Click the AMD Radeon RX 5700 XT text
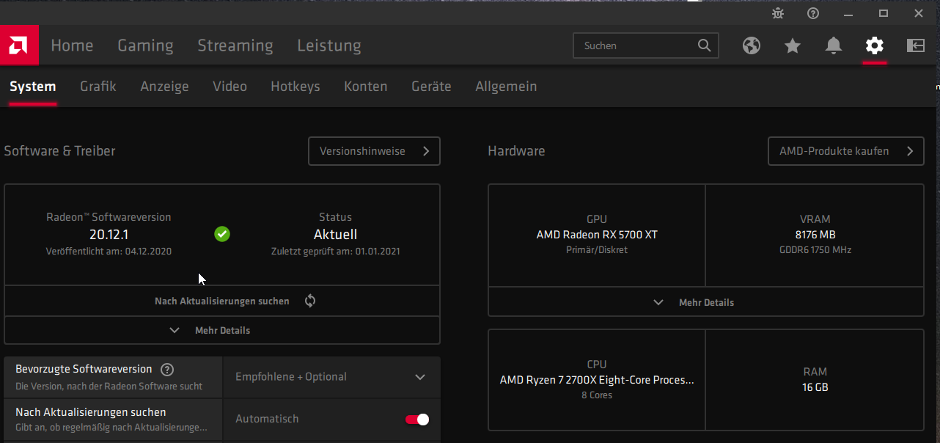 (x=597, y=235)
